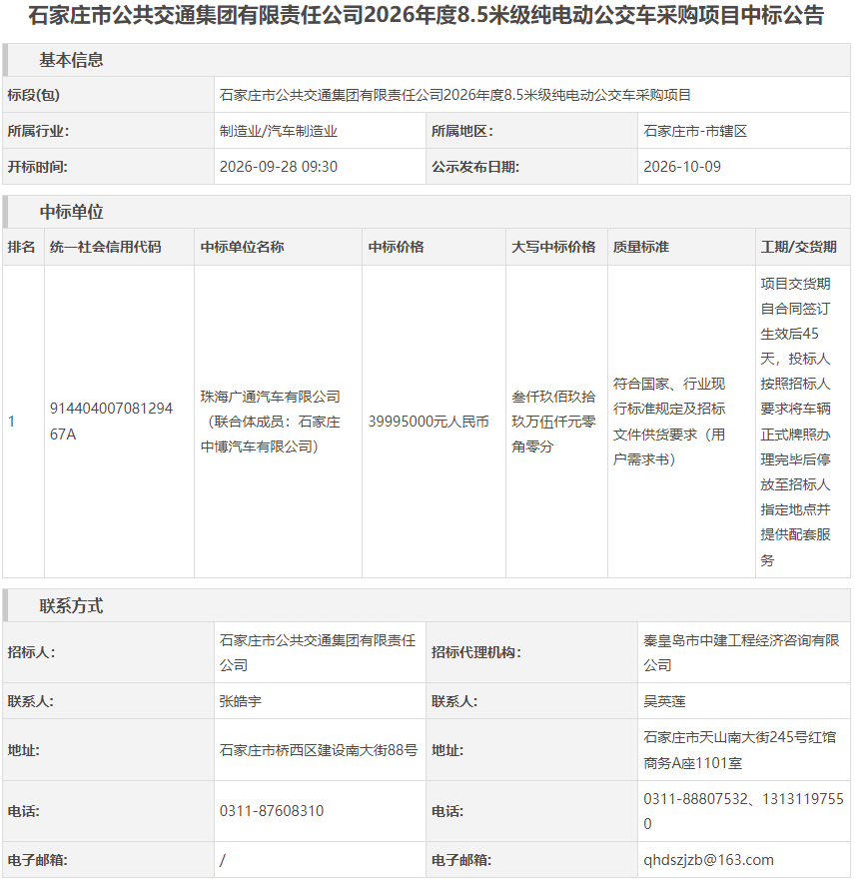Click the region value 石家庄市-市辖区

click(695, 131)
